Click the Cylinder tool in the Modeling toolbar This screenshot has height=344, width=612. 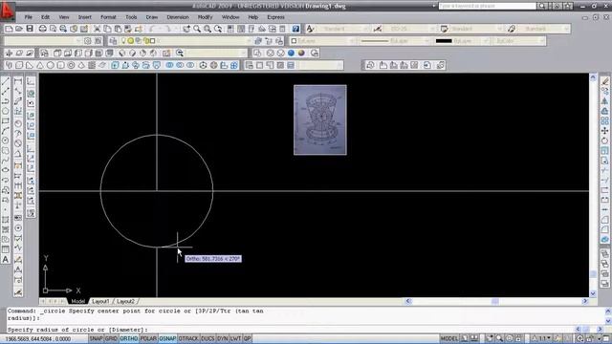[x=60, y=65]
